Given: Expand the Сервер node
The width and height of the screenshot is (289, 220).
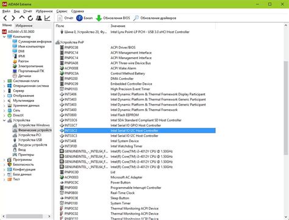Looking at the screenshot, I should coord(4,91).
